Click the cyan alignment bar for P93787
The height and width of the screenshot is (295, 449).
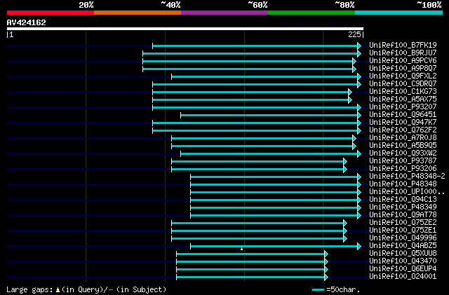[x=259, y=162]
